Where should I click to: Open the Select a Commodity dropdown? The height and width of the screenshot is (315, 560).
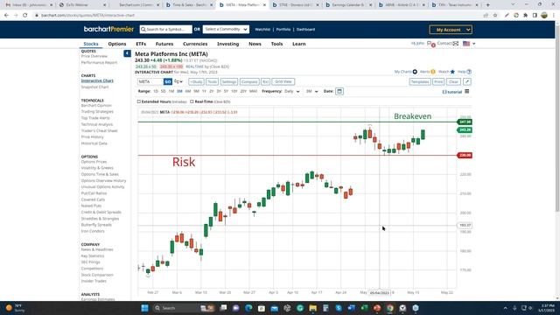(226, 29)
